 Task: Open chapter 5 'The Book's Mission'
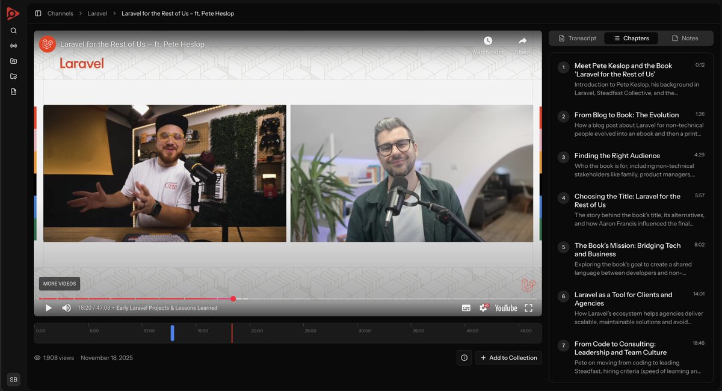(x=631, y=259)
